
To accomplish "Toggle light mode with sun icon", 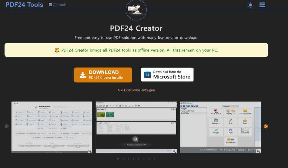I will tap(250, 5).
